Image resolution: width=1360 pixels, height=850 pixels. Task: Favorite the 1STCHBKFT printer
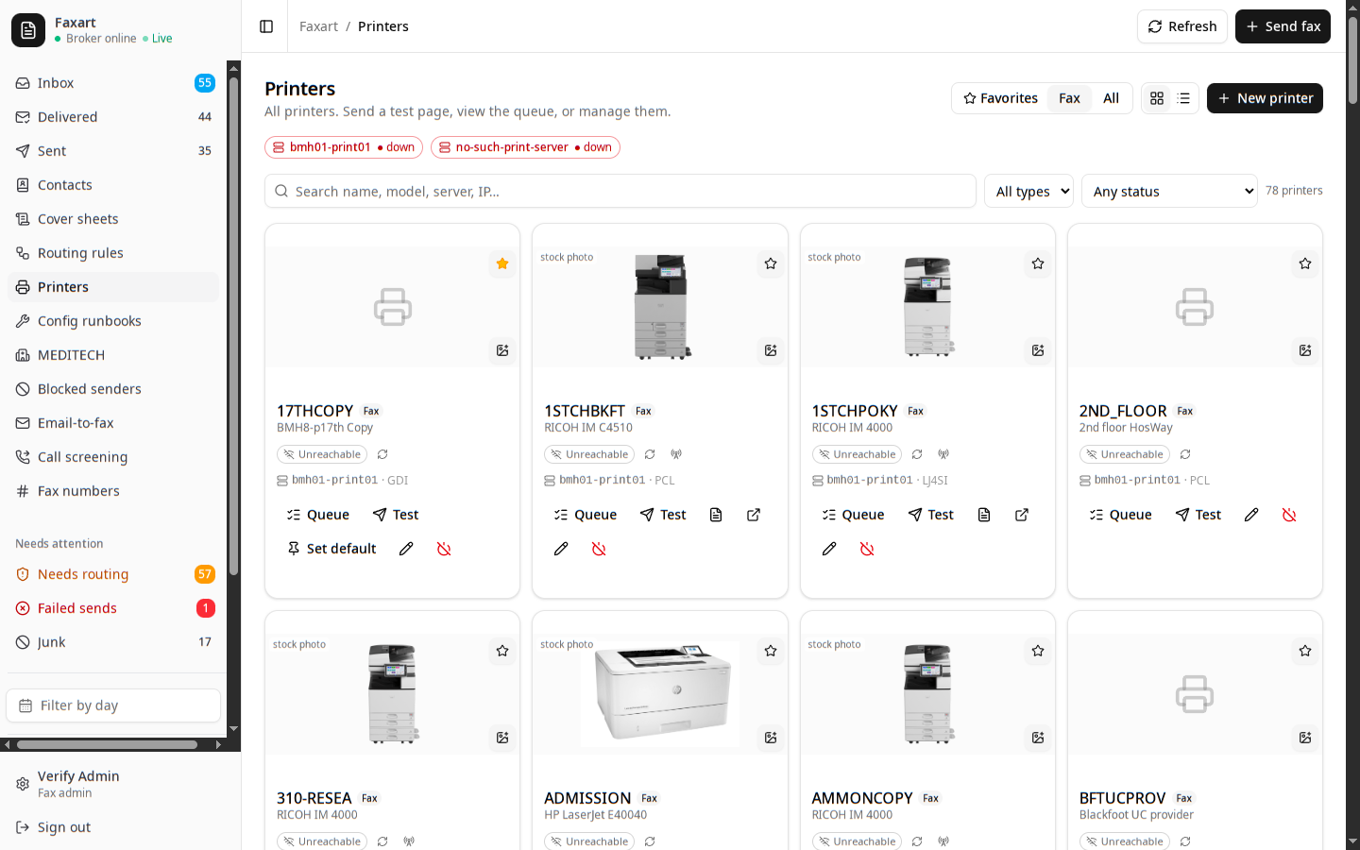(771, 263)
